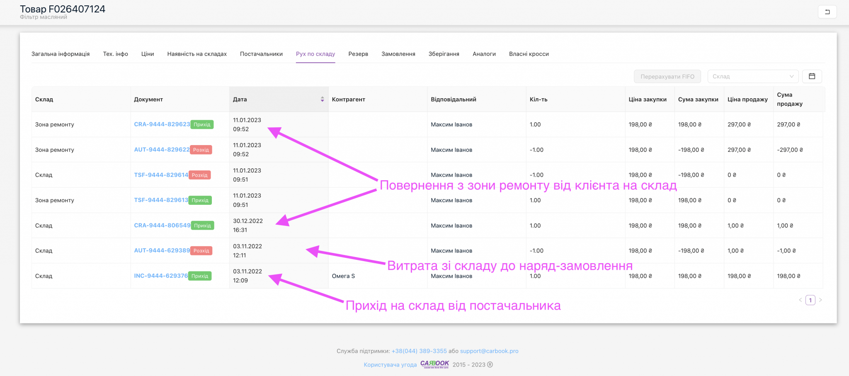Select the Постачальники tab
Image resolution: width=849 pixels, height=376 pixels.
[261, 54]
